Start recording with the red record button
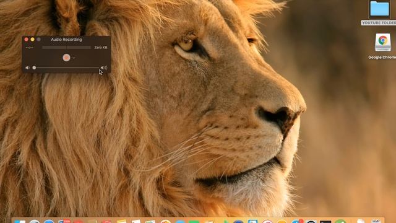 point(66,58)
